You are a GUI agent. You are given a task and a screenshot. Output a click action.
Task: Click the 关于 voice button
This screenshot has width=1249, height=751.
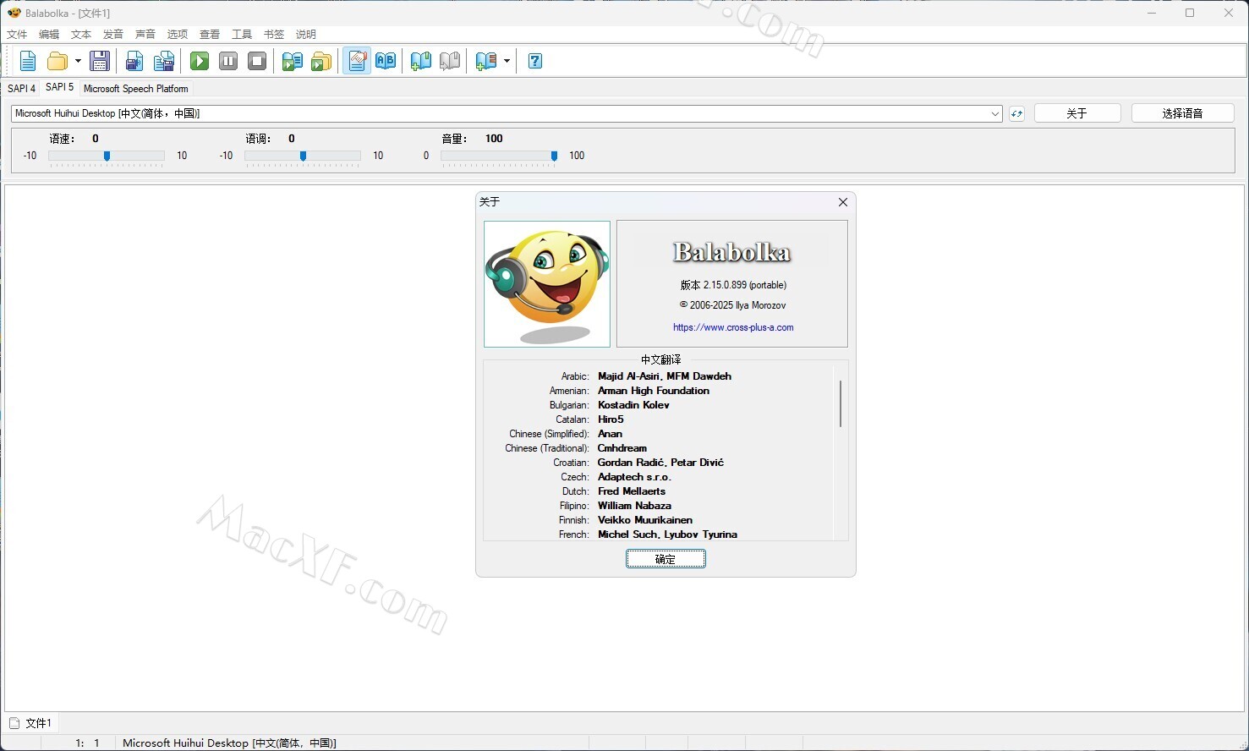(1076, 113)
